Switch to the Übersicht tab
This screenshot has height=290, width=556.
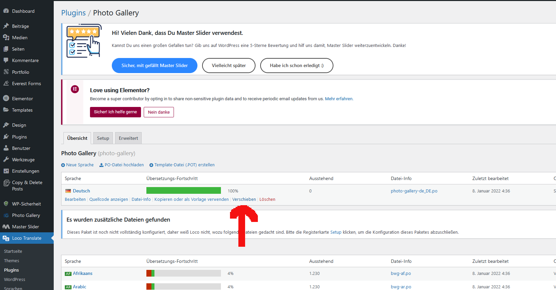(x=77, y=138)
